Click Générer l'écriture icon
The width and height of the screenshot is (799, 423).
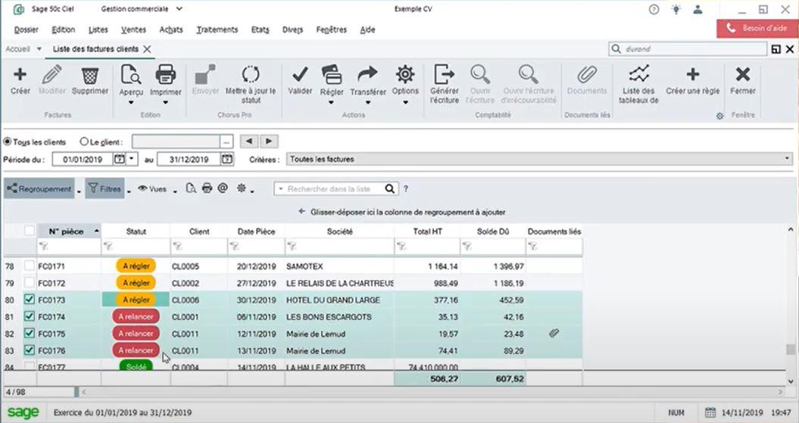(x=444, y=74)
